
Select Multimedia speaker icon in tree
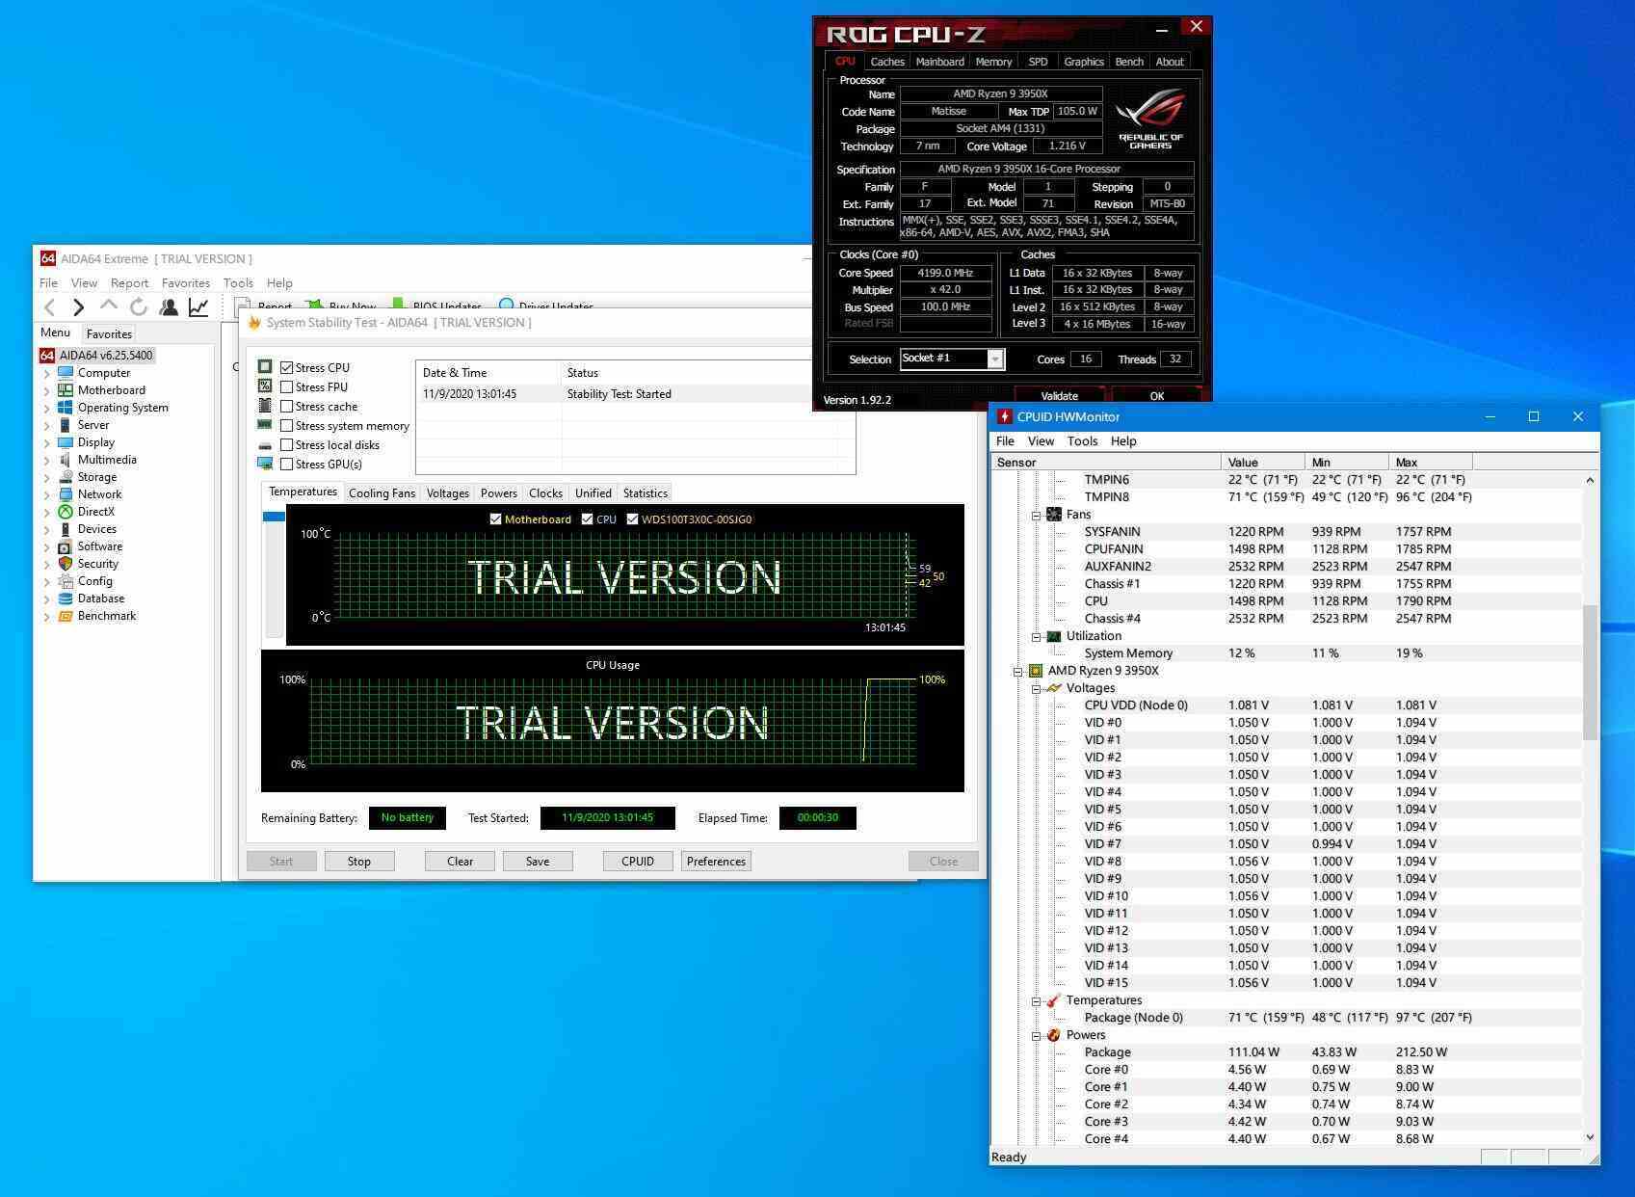[x=66, y=460]
